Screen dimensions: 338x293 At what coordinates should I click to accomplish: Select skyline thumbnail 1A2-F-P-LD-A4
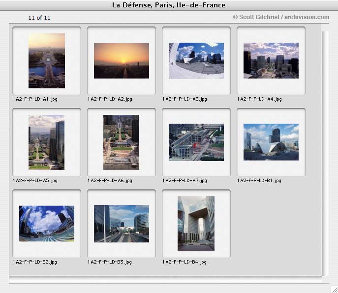pos(271,60)
